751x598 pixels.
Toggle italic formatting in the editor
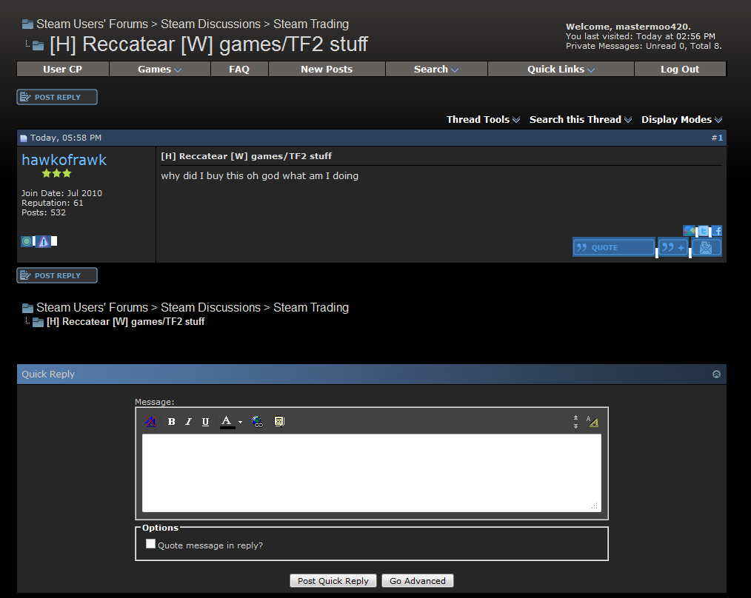click(x=188, y=421)
